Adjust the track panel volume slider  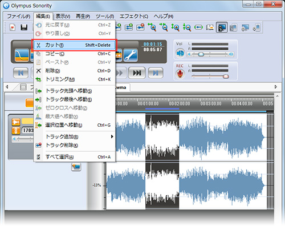(23, 139)
